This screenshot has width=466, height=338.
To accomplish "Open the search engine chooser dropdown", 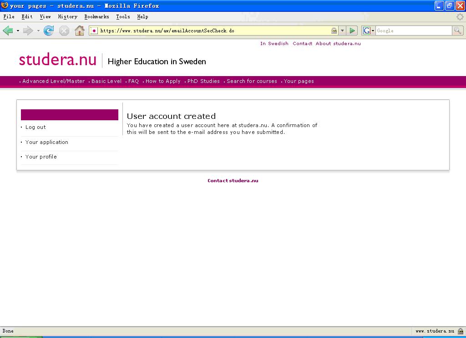I will coord(373,31).
